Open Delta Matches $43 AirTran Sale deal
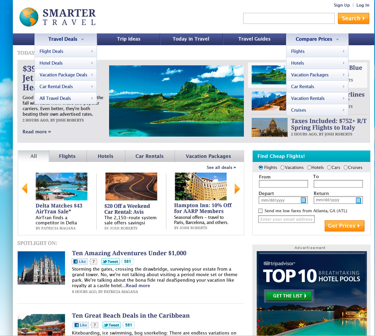The width and height of the screenshot is (375, 336). (x=59, y=209)
